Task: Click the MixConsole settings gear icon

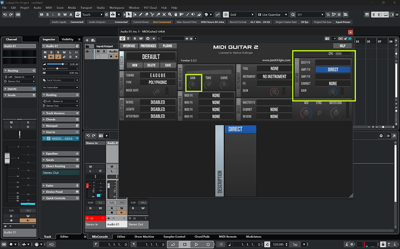Action: coord(381,136)
